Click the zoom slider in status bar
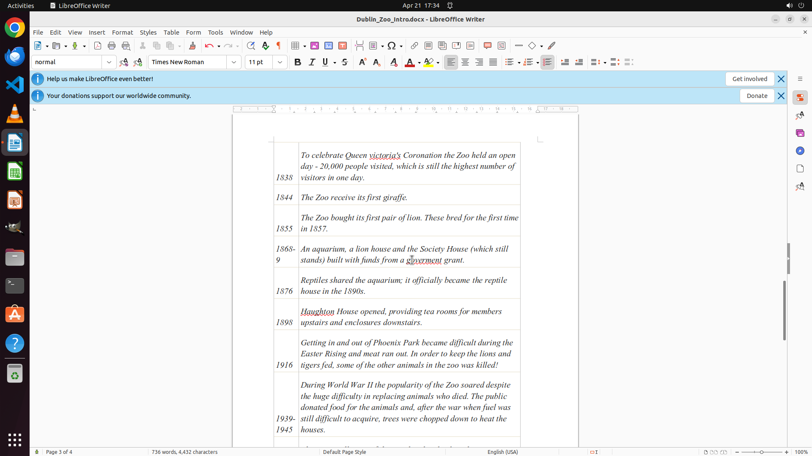Viewport: 812px width, 456px height. click(761, 452)
